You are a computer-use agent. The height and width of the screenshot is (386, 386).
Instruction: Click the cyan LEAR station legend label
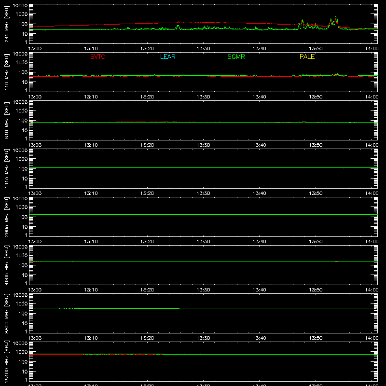click(167, 56)
